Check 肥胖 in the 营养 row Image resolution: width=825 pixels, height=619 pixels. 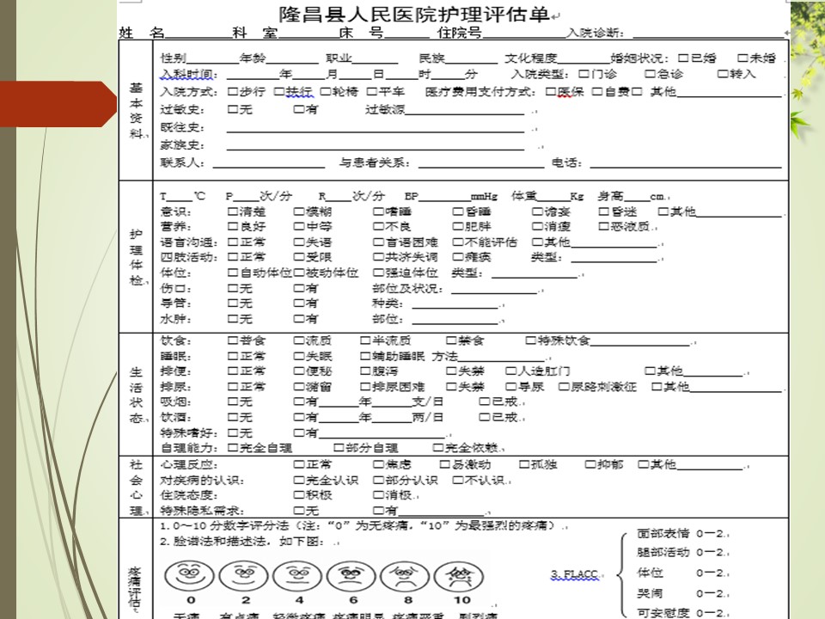click(458, 226)
